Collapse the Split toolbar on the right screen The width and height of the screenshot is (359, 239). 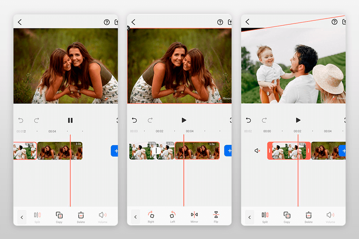(249, 217)
